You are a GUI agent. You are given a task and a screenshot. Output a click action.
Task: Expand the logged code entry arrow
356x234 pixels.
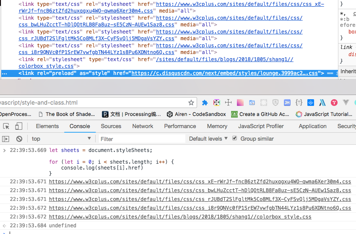coord(4,150)
